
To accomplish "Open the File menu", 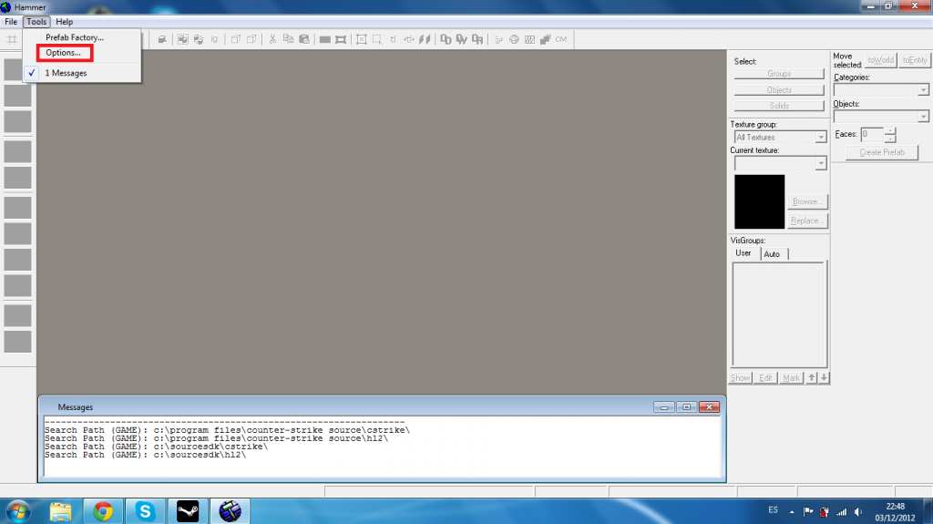I will click(x=11, y=22).
